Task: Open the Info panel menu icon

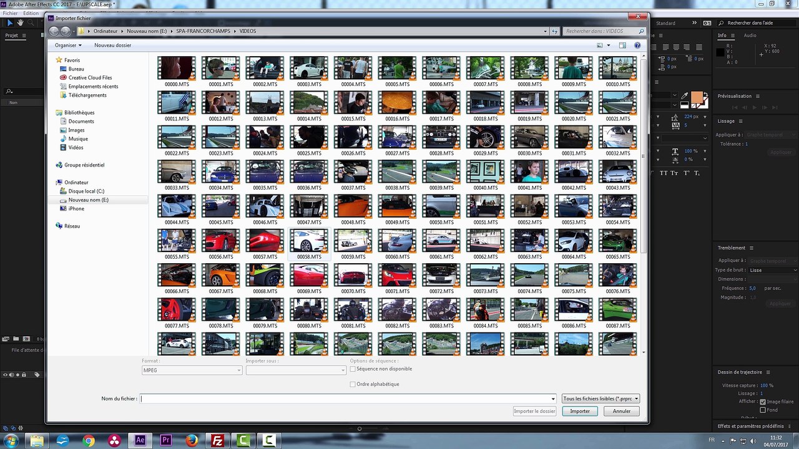Action: [x=732, y=36]
